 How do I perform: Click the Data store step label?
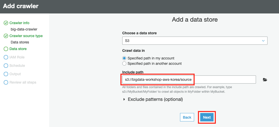18,49
